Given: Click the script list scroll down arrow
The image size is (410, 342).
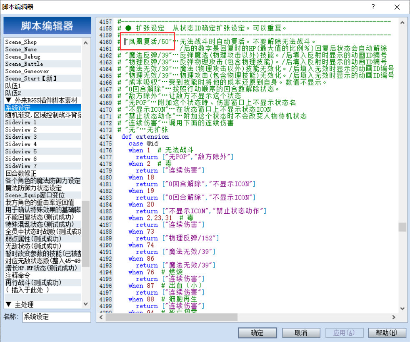Looking at the screenshot, I should coord(85,304).
